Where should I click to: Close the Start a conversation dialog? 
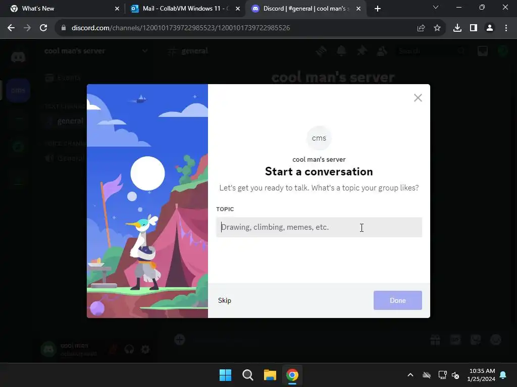click(418, 98)
